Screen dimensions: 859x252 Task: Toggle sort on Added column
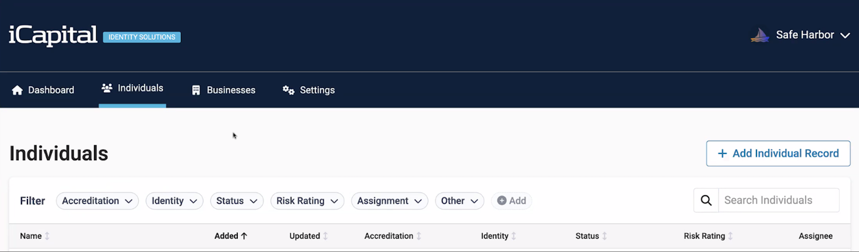tap(244, 236)
